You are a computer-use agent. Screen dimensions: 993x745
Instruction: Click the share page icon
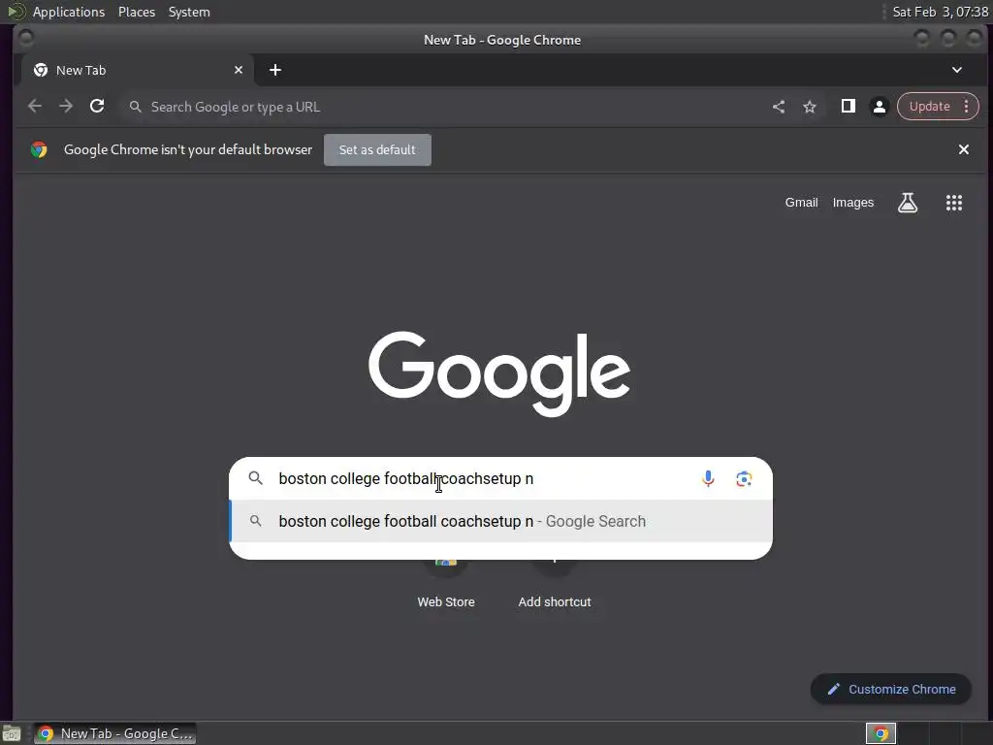pyautogui.click(x=779, y=107)
